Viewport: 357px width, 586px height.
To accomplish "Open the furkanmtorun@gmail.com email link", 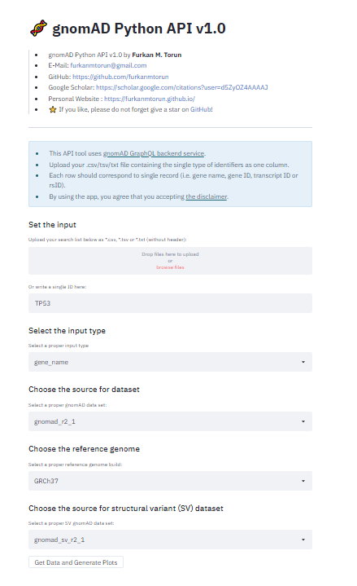I will pos(108,65).
